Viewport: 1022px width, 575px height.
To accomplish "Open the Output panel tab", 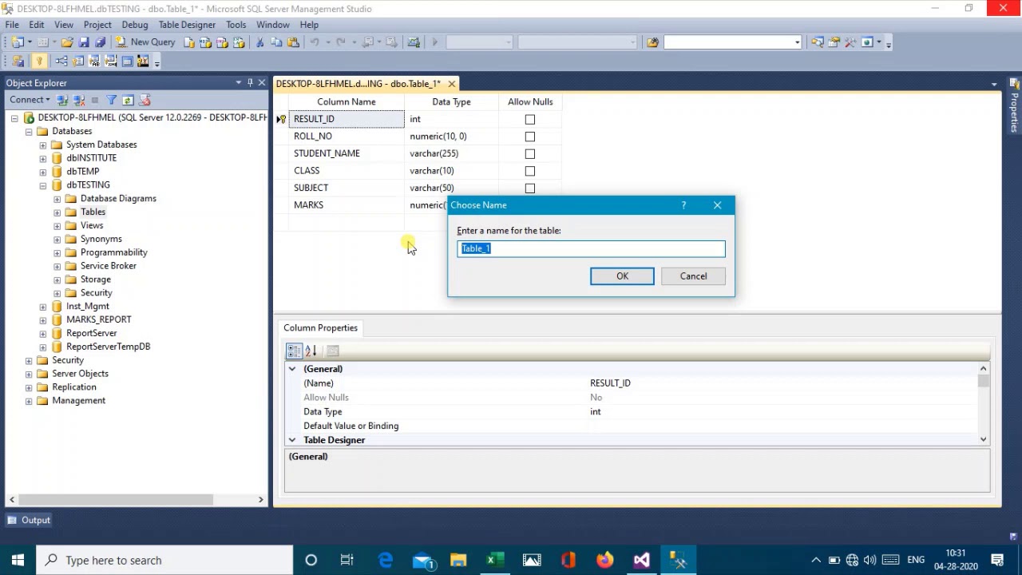I will pos(29,520).
